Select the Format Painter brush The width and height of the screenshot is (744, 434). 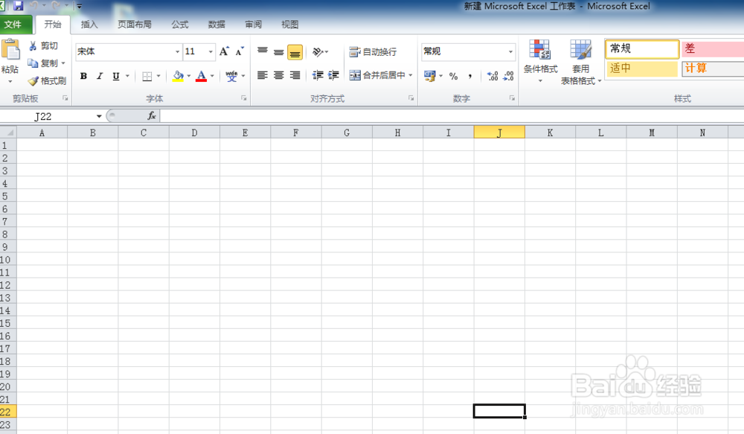[33, 81]
